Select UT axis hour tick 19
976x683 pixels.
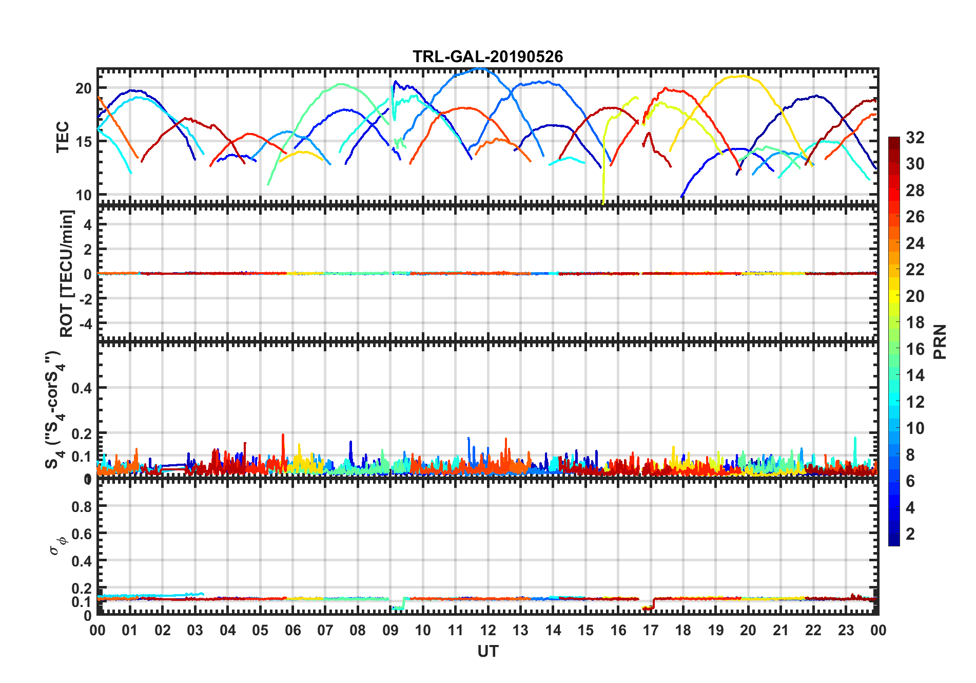[716, 630]
